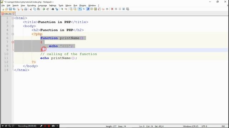The image size is (229, 128).
Task: Toggle word wrap toolbar button
Action: 80,9
